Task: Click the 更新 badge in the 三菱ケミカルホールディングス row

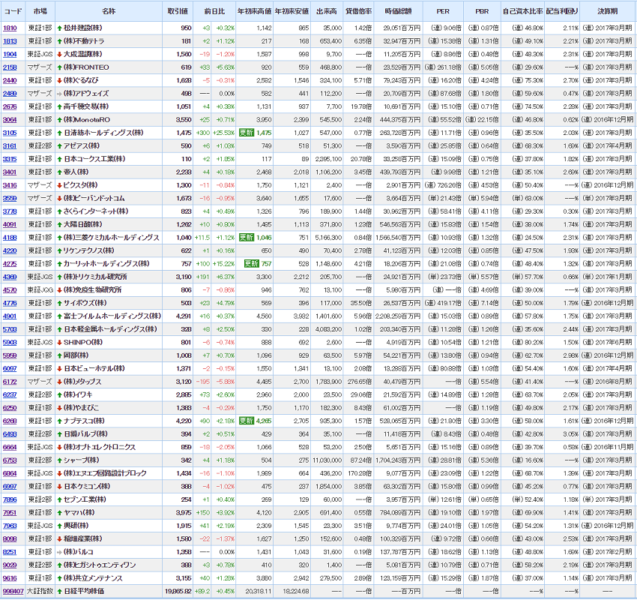Action: coord(247,238)
